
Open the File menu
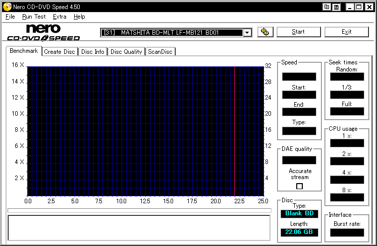[10, 17]
